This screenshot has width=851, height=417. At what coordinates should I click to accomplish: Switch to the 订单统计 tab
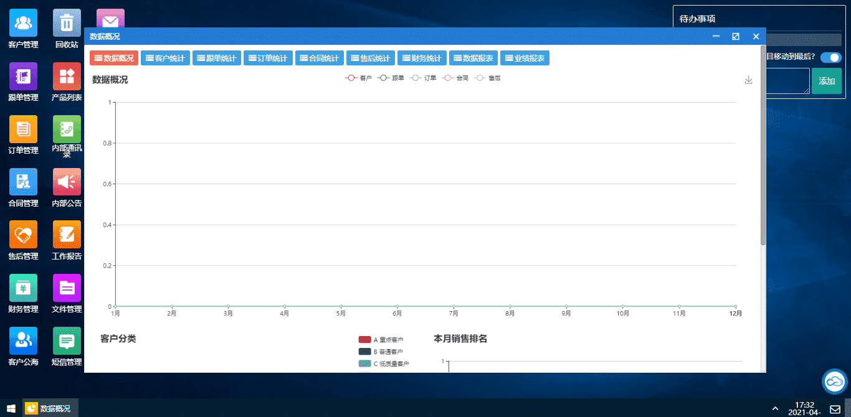(268, 58)
